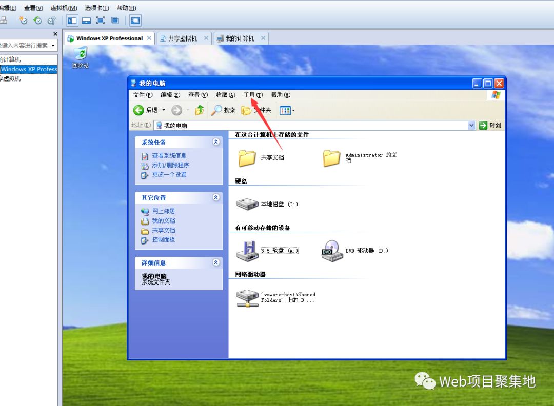
Task: Click the 回收站 recycle bin desktop icon
Action: coord(81,58)
